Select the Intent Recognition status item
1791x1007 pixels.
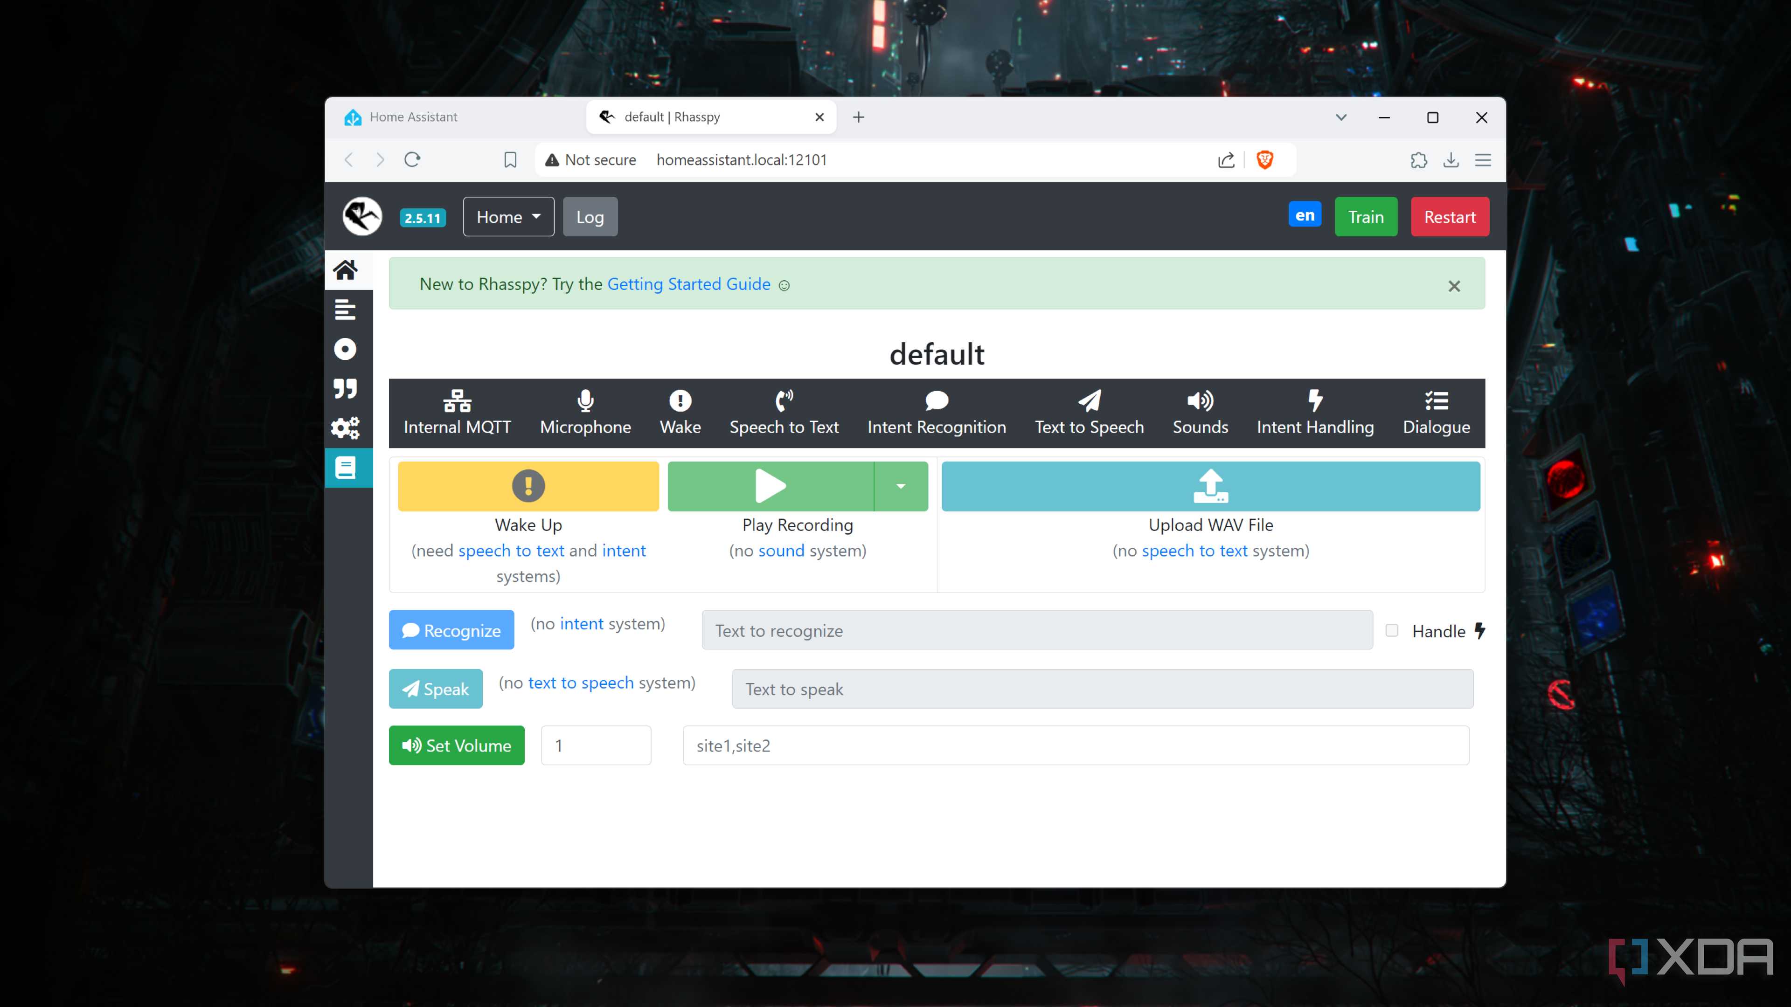(x=937, y=413)
